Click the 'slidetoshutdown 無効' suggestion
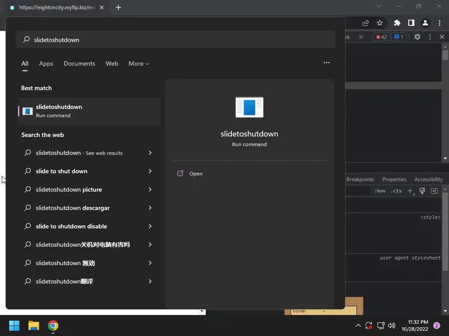The image size is (449, 336). pos(65,263)
